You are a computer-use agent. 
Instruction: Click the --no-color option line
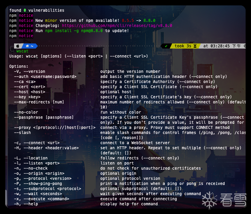(26, 112)
